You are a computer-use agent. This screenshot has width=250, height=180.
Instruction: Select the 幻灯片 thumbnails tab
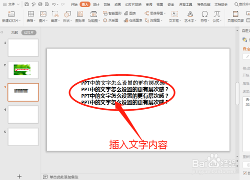29,32
